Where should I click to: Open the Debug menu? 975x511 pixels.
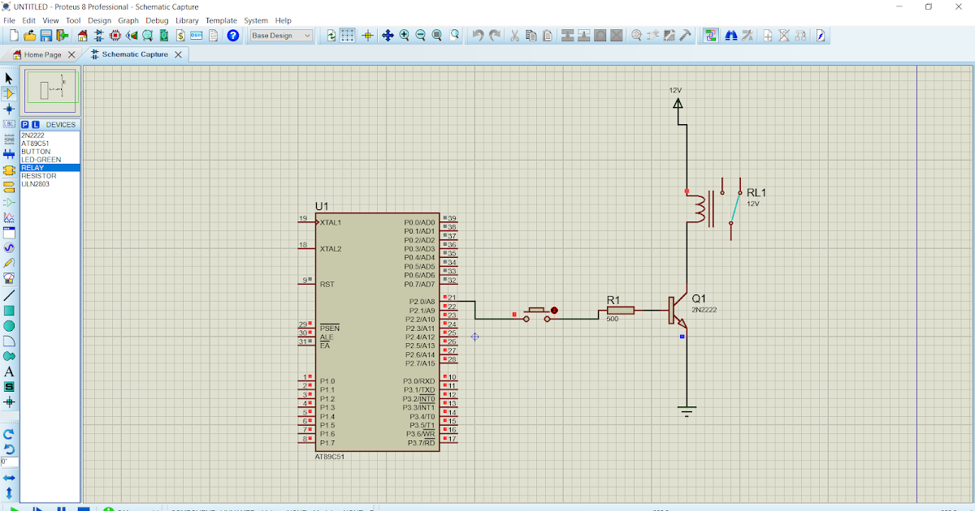pyautogui.click(x=157, y=20)
